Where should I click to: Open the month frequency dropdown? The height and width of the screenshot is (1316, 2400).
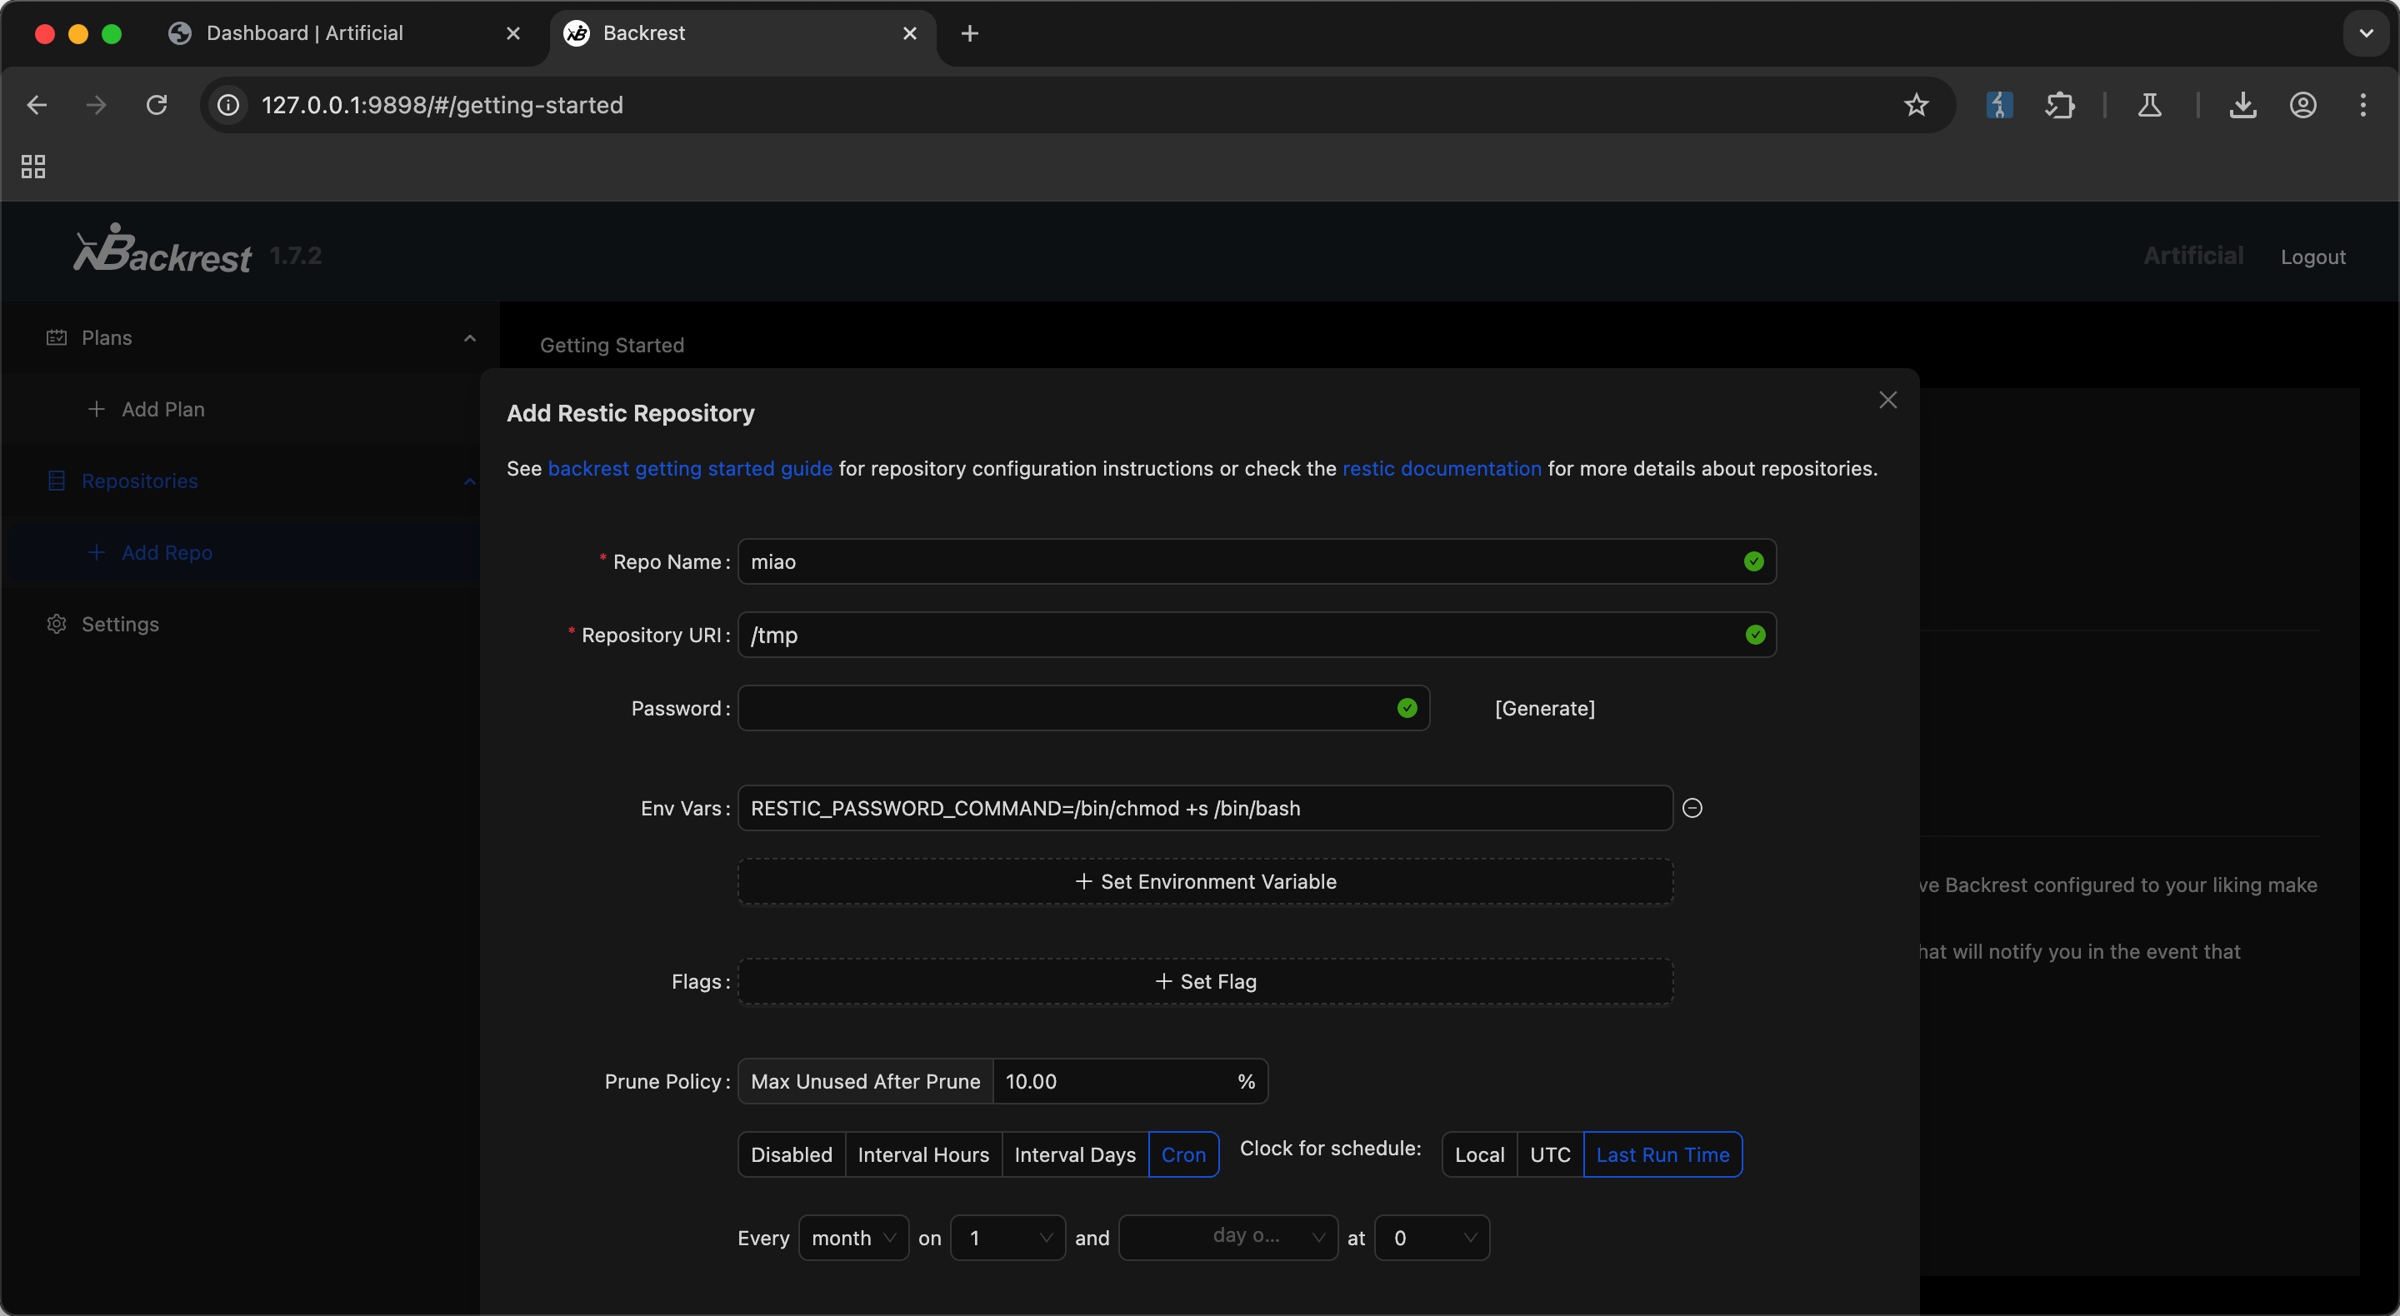(x=852, y=1237)
